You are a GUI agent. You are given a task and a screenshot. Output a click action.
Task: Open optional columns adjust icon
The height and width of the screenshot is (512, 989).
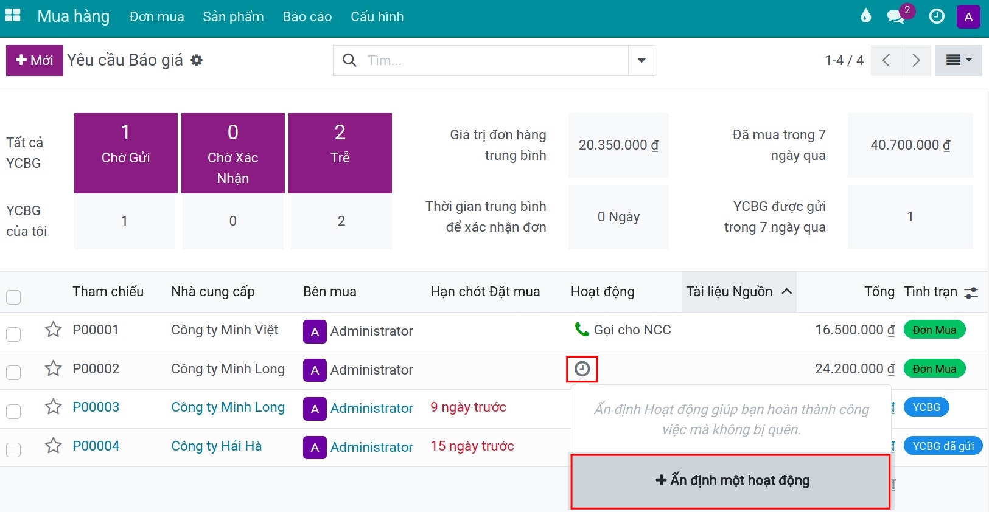(971, 292)
